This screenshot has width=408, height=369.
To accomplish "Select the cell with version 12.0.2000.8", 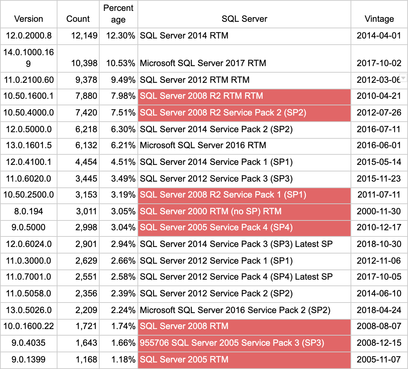I will coord(28,36).
